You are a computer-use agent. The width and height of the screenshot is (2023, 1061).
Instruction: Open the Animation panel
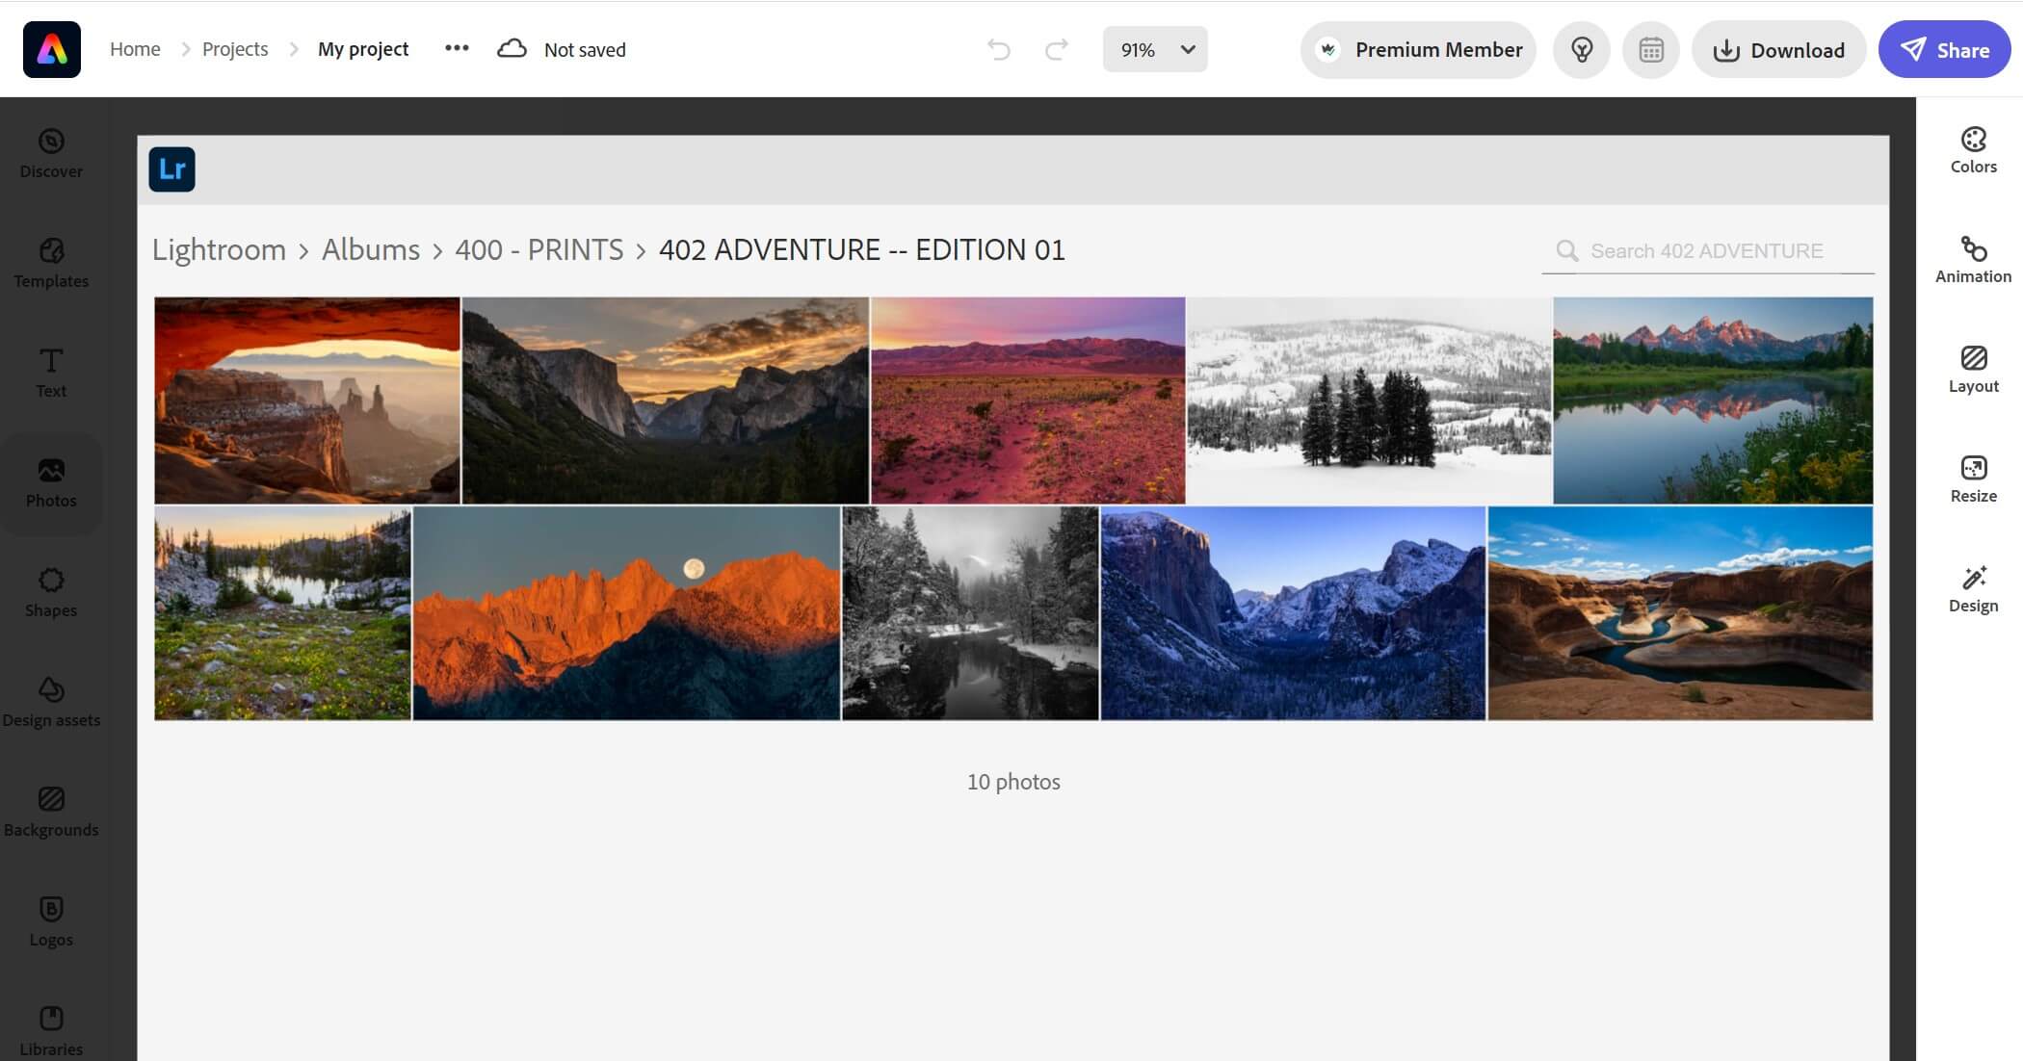click(x=1973, y=260)
